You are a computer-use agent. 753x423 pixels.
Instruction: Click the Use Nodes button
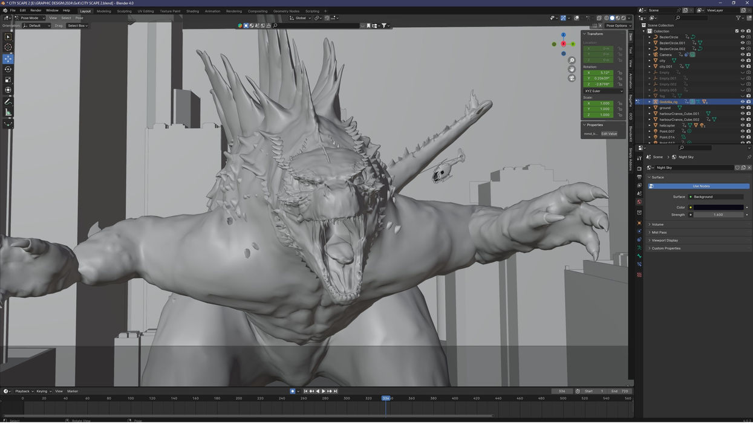click(700, 186)
